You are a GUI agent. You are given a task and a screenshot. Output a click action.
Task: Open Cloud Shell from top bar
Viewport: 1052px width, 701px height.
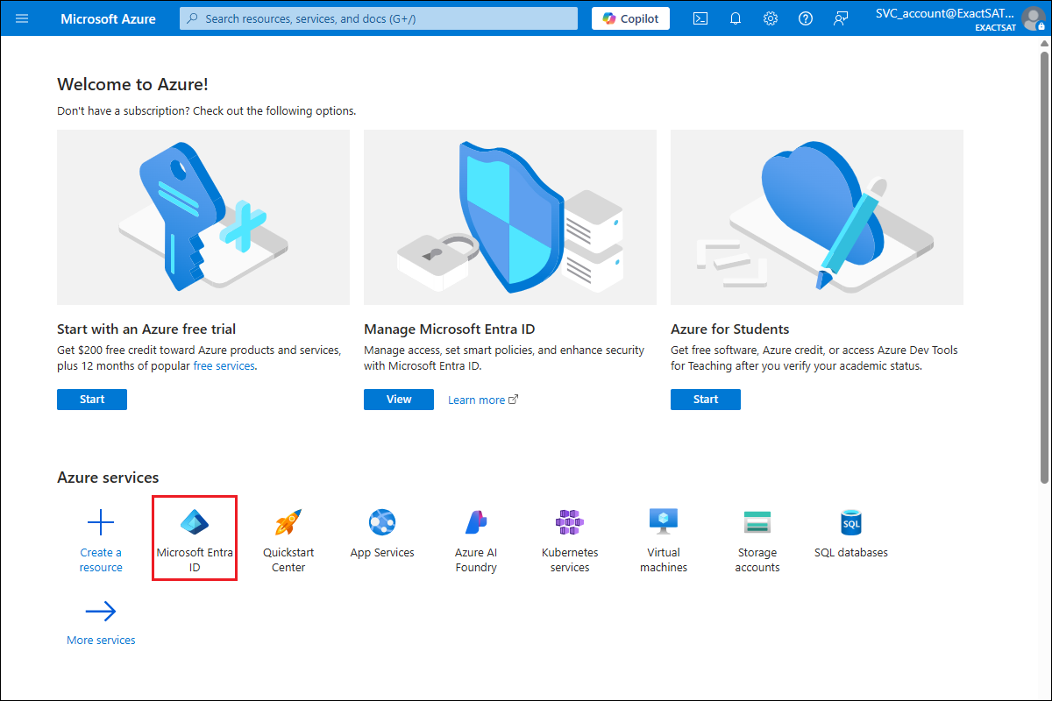pyautogui.click(x=700, y=18)
